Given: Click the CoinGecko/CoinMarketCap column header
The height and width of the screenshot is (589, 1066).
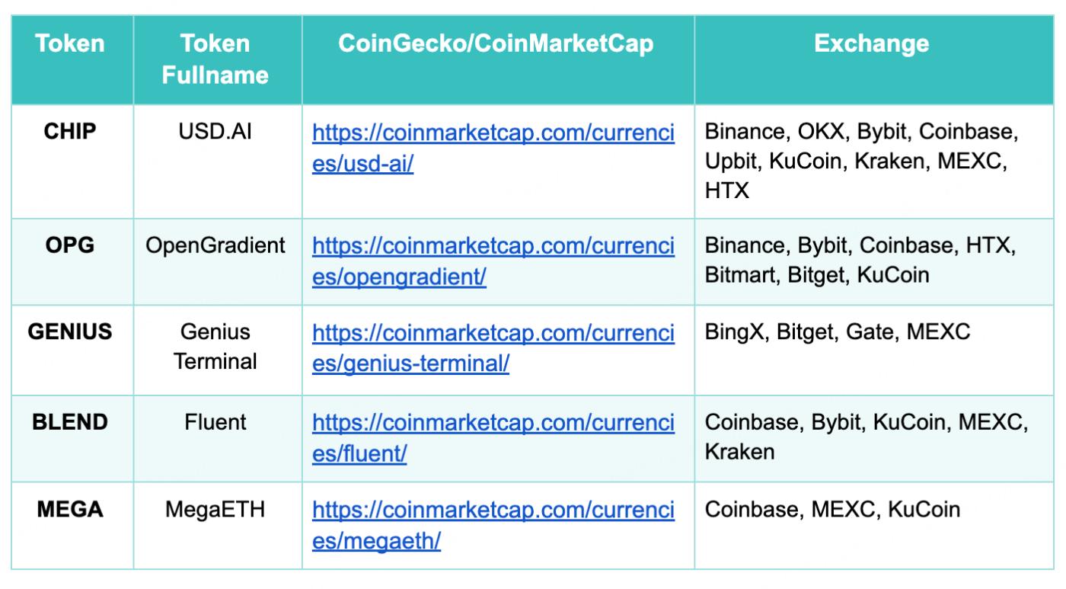Looking at the screenshot, I should (496, 44).
